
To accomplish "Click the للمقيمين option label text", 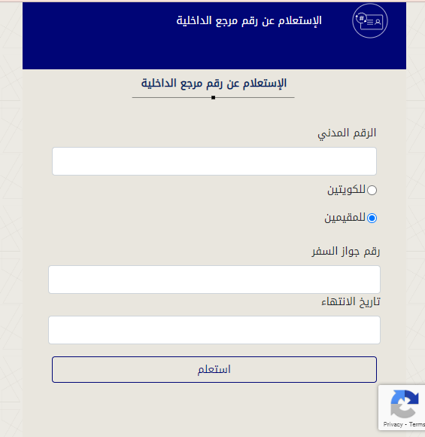I will (x=345, y=218).
